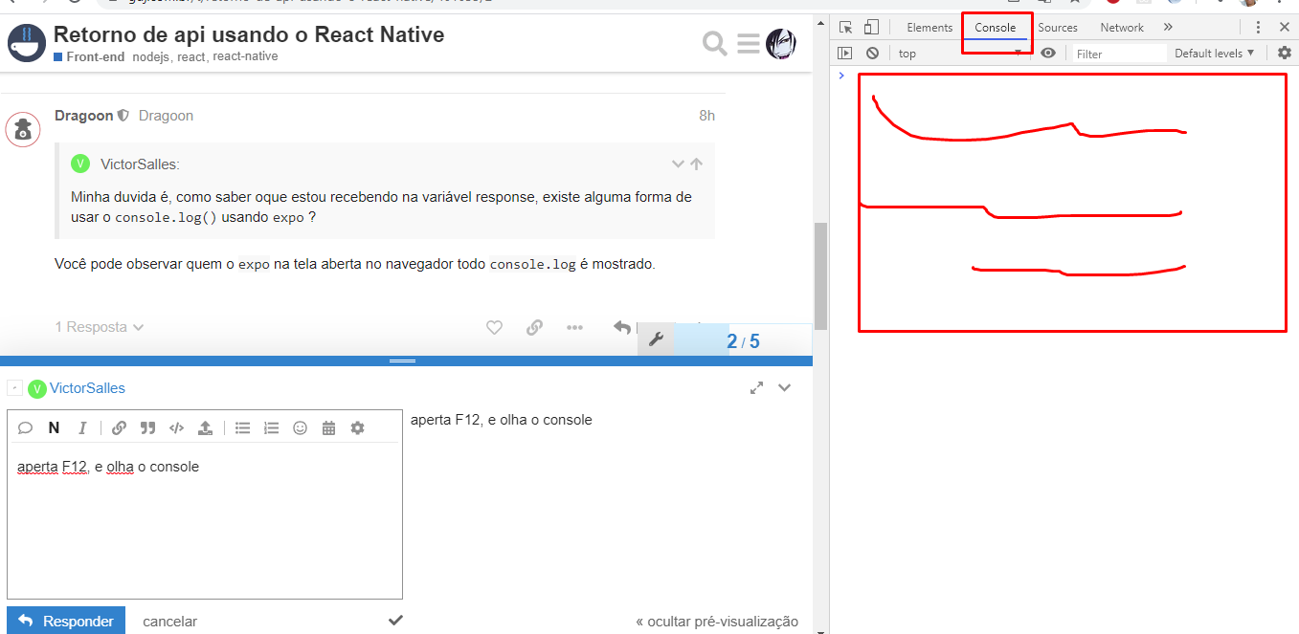Open the react-native tag
This screenshot has width=1299, height=634.
coord(245,56)
